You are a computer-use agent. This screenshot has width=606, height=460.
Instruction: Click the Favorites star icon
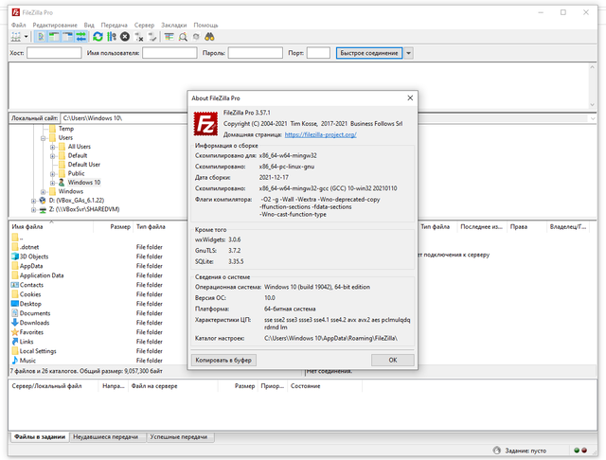click(15, 332)
